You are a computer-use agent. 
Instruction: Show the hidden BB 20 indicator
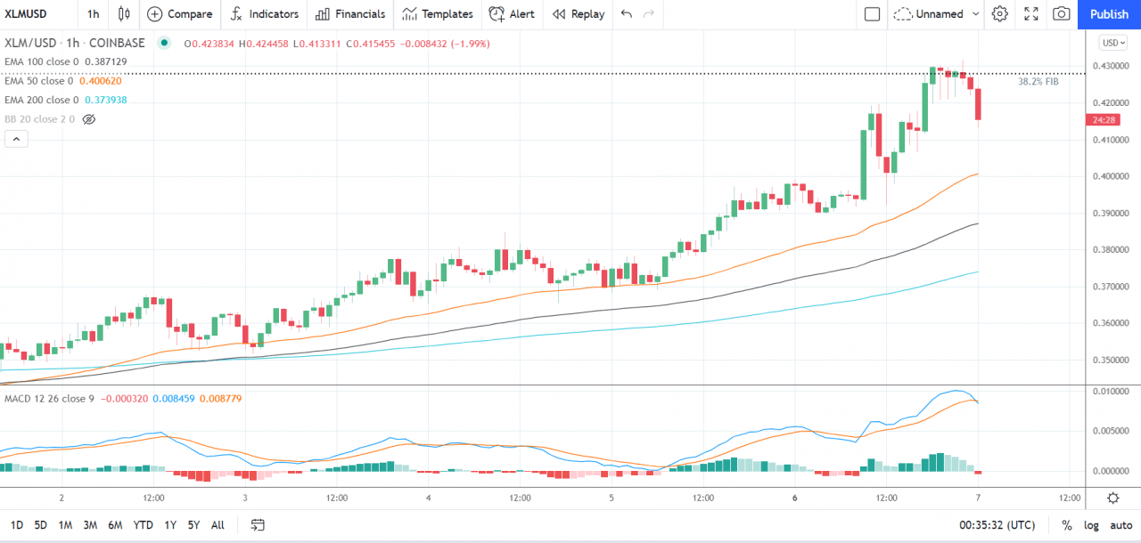pos(88,119)
